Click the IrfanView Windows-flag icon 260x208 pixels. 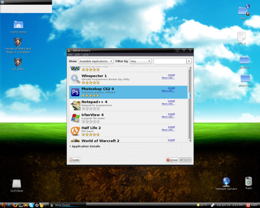(75, 118)
